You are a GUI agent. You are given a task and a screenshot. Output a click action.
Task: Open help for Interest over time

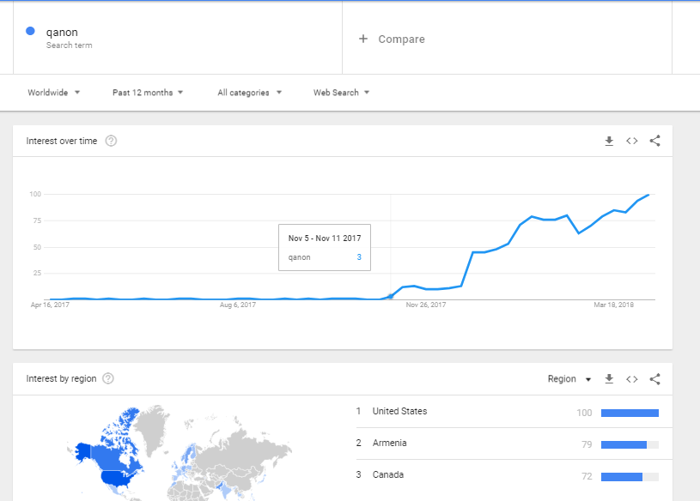point(111,141)
